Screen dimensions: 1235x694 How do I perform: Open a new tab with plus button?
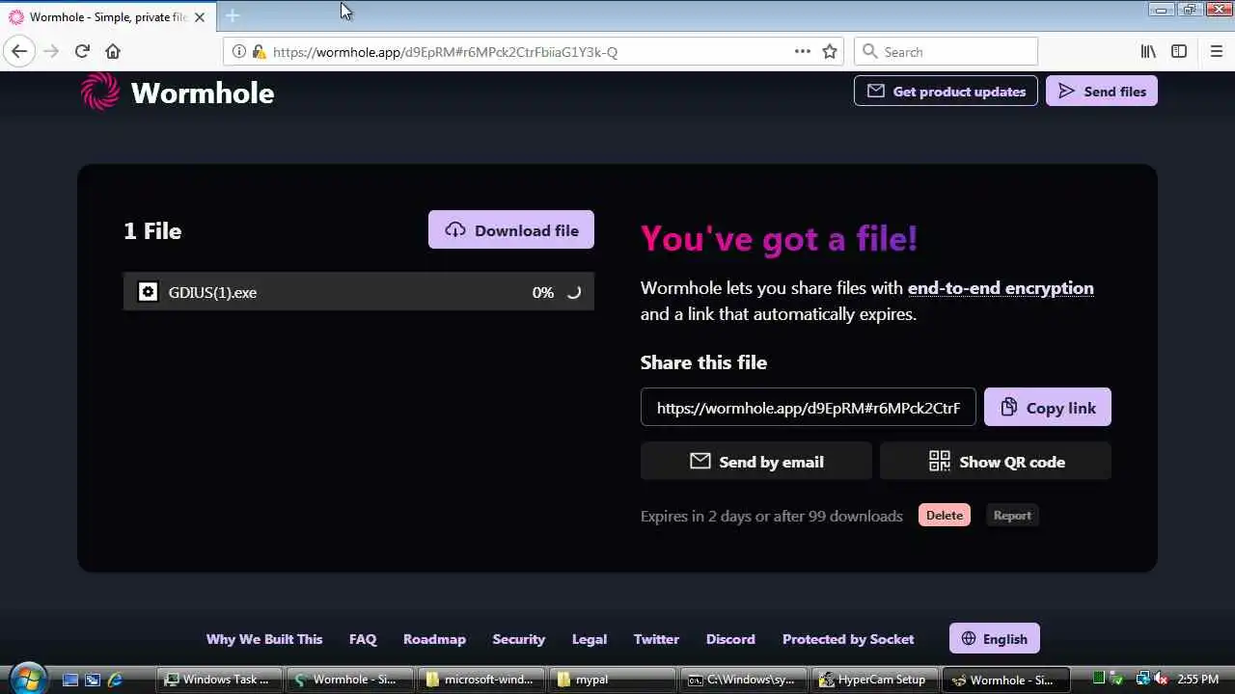coord(233,15)
